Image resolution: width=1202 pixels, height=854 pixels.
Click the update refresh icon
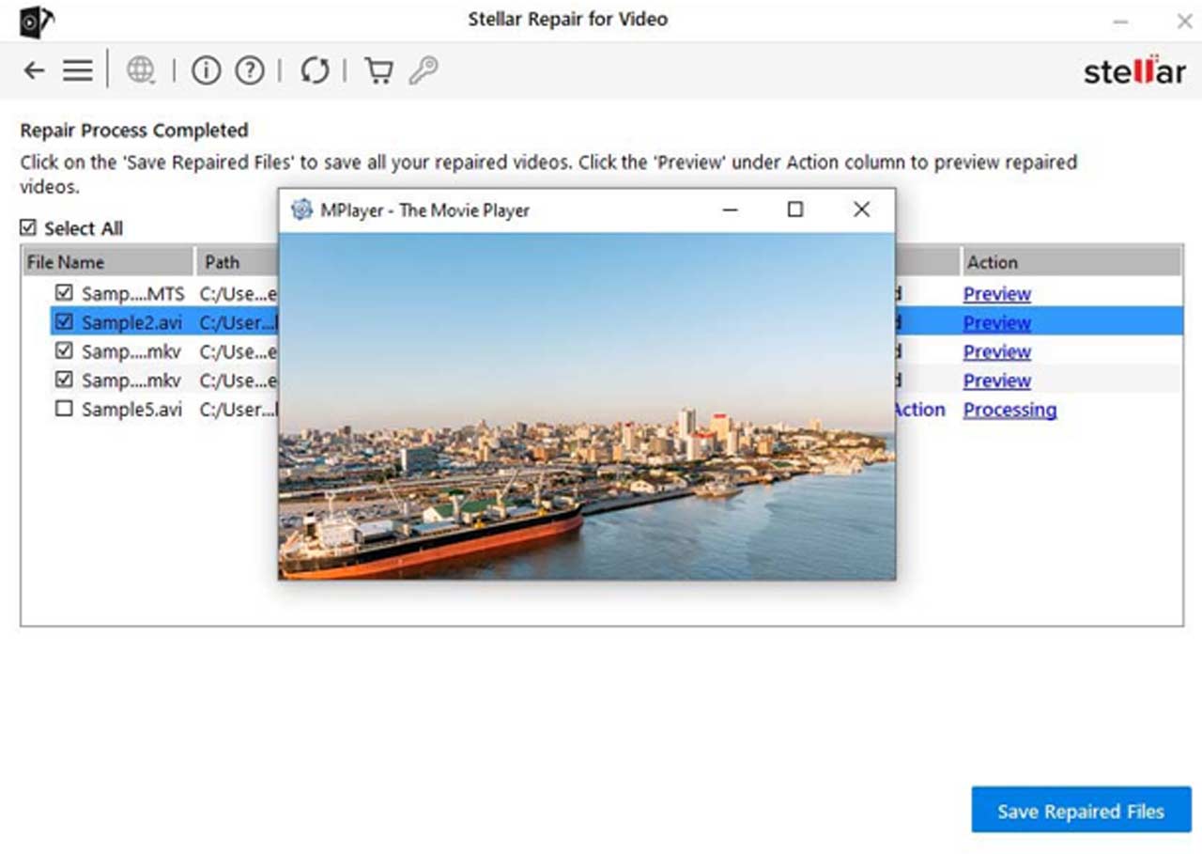(x=315, y=70)
